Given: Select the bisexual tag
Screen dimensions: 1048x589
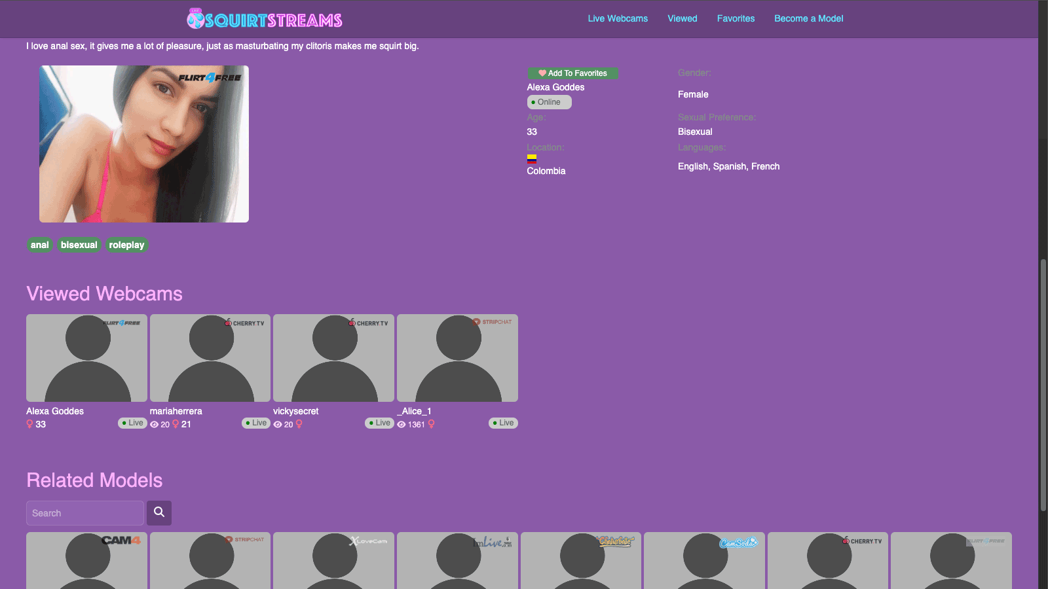Looking at the screenshot, I should point(79,245).
